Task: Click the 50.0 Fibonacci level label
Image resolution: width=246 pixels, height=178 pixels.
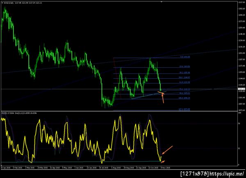Action: point(184,78)
